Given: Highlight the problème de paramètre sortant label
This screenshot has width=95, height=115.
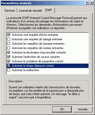Looking at the screenshot, I should pyautogui.click(x=38, y=61).
